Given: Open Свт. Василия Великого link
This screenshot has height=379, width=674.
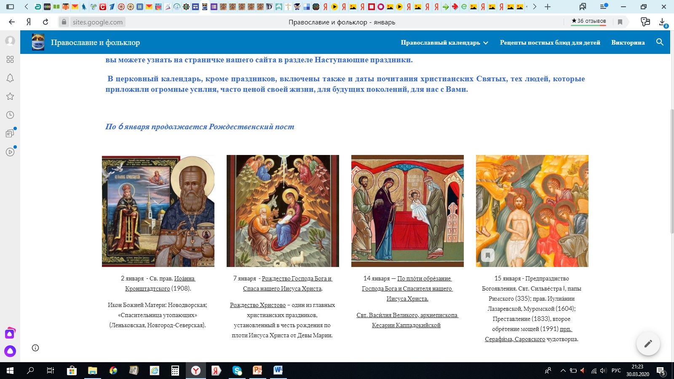Looking at the screenshot, I should pyautogui.click(x=407, y=320).
